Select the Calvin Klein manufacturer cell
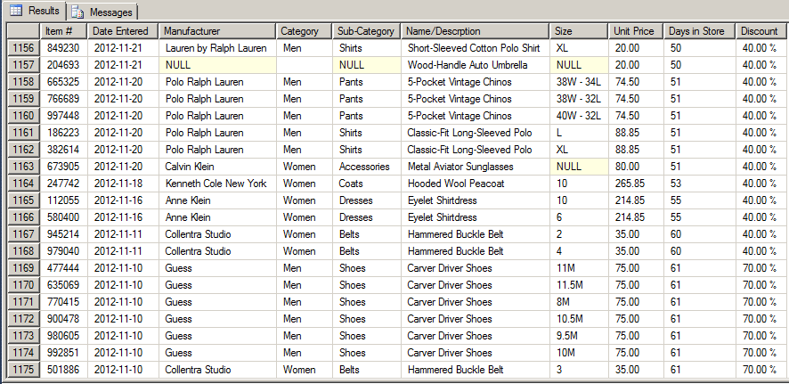 coord(217,167)
